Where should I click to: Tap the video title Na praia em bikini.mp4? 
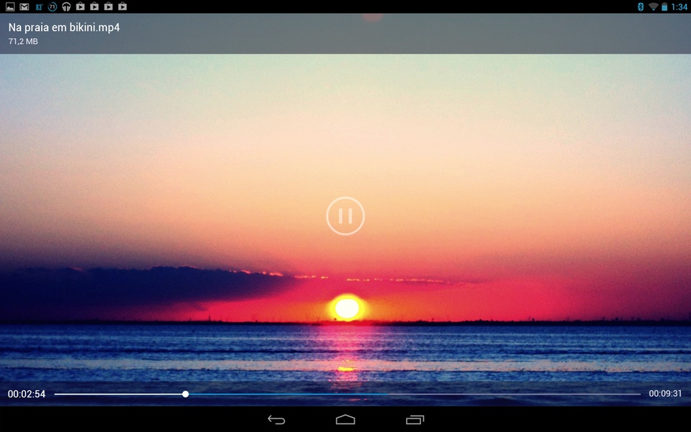pyautogui.click(x=64, y=27)
